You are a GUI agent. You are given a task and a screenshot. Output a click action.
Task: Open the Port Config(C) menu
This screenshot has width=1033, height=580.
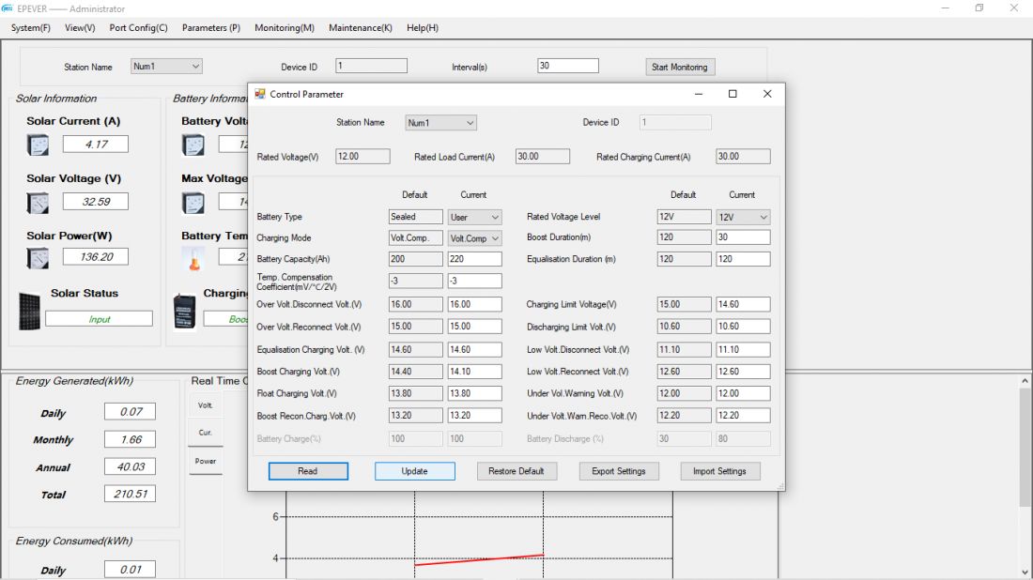(x=138, y=27)
